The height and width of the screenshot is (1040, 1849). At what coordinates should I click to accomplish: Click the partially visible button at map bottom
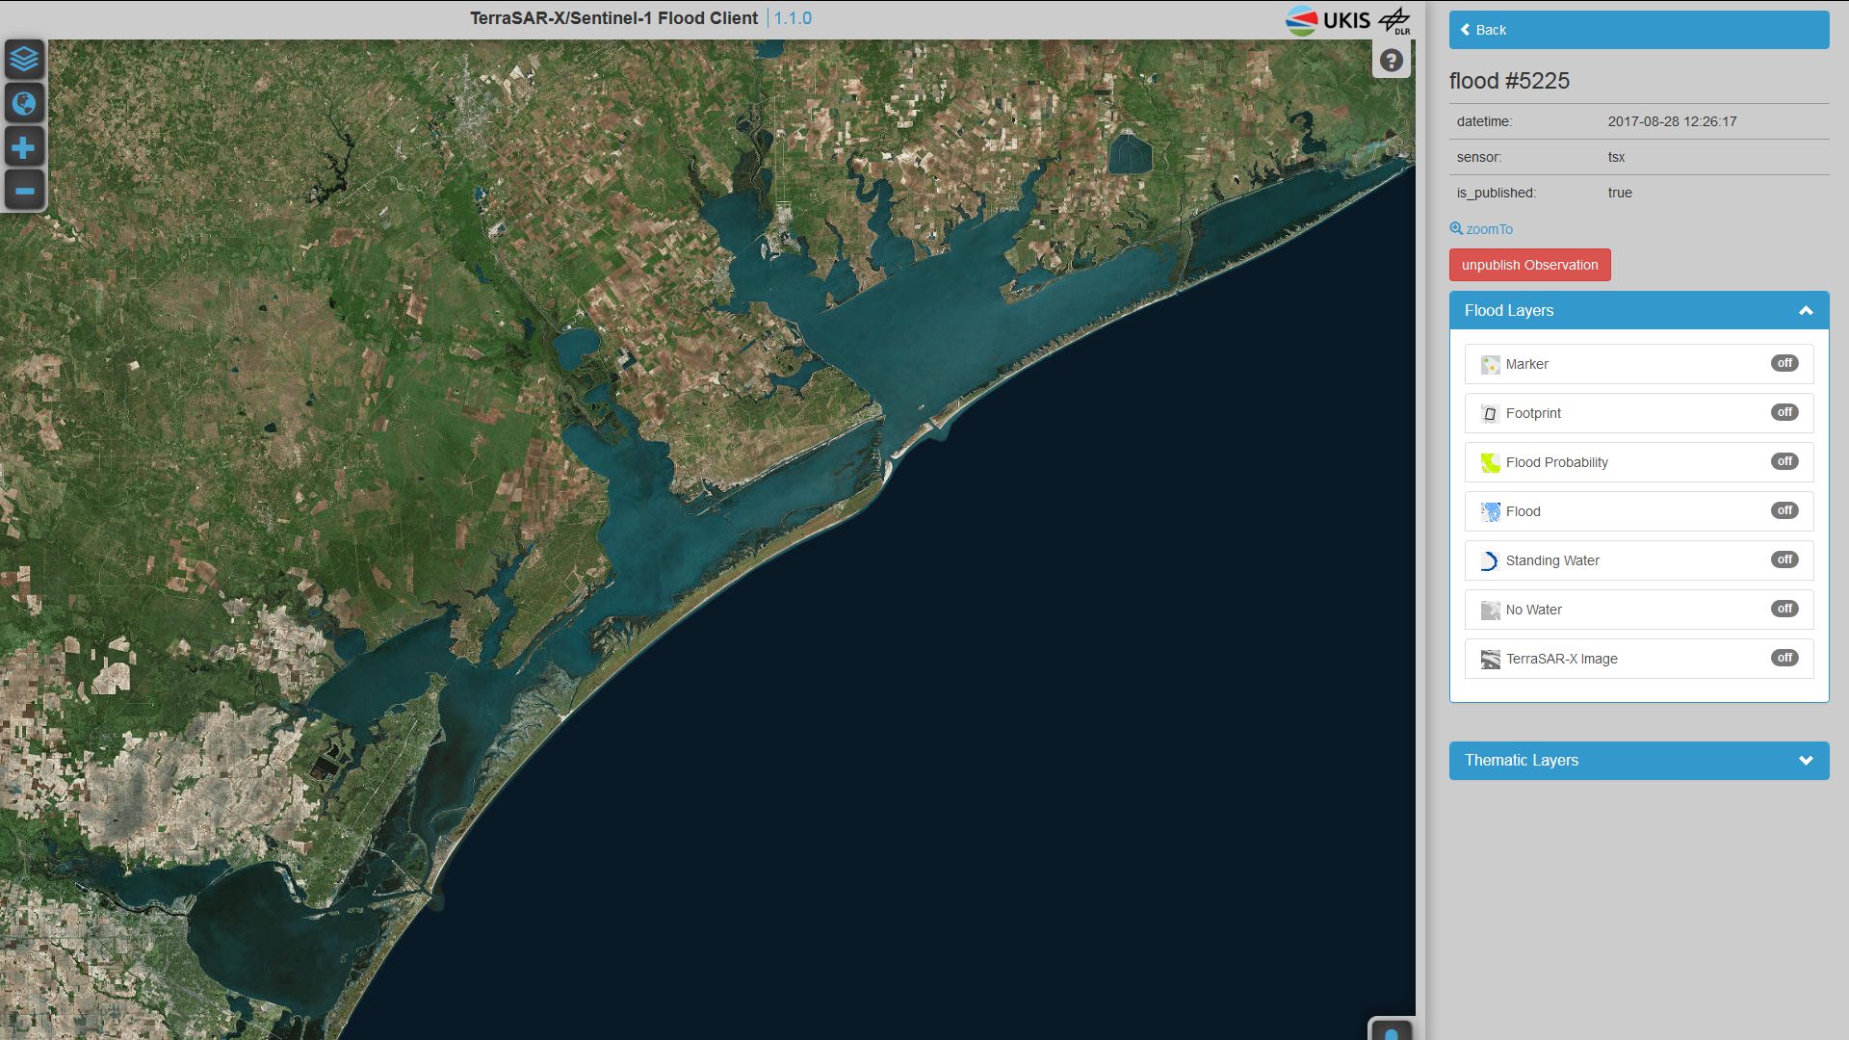click(x=1391, y=1031)
